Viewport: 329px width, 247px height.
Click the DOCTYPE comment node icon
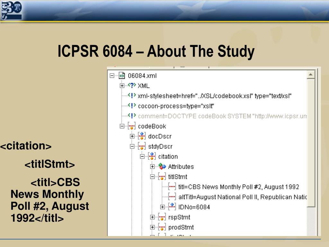click(132, 116)
